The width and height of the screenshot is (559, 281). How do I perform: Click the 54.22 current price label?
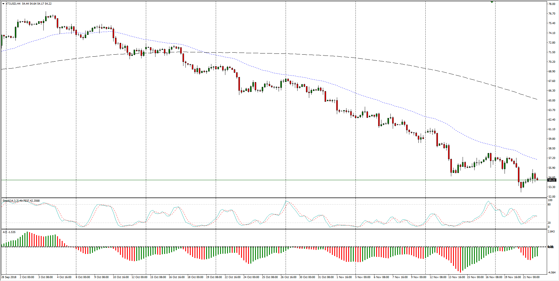551,180
